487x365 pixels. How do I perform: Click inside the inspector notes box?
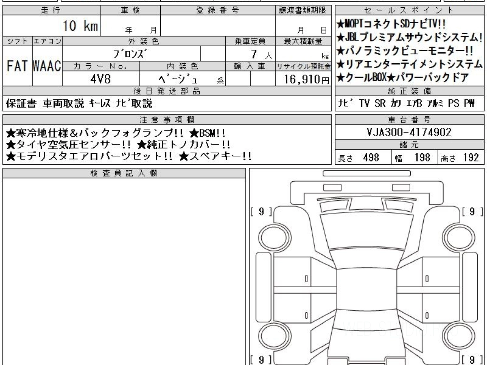pos(124,271)
